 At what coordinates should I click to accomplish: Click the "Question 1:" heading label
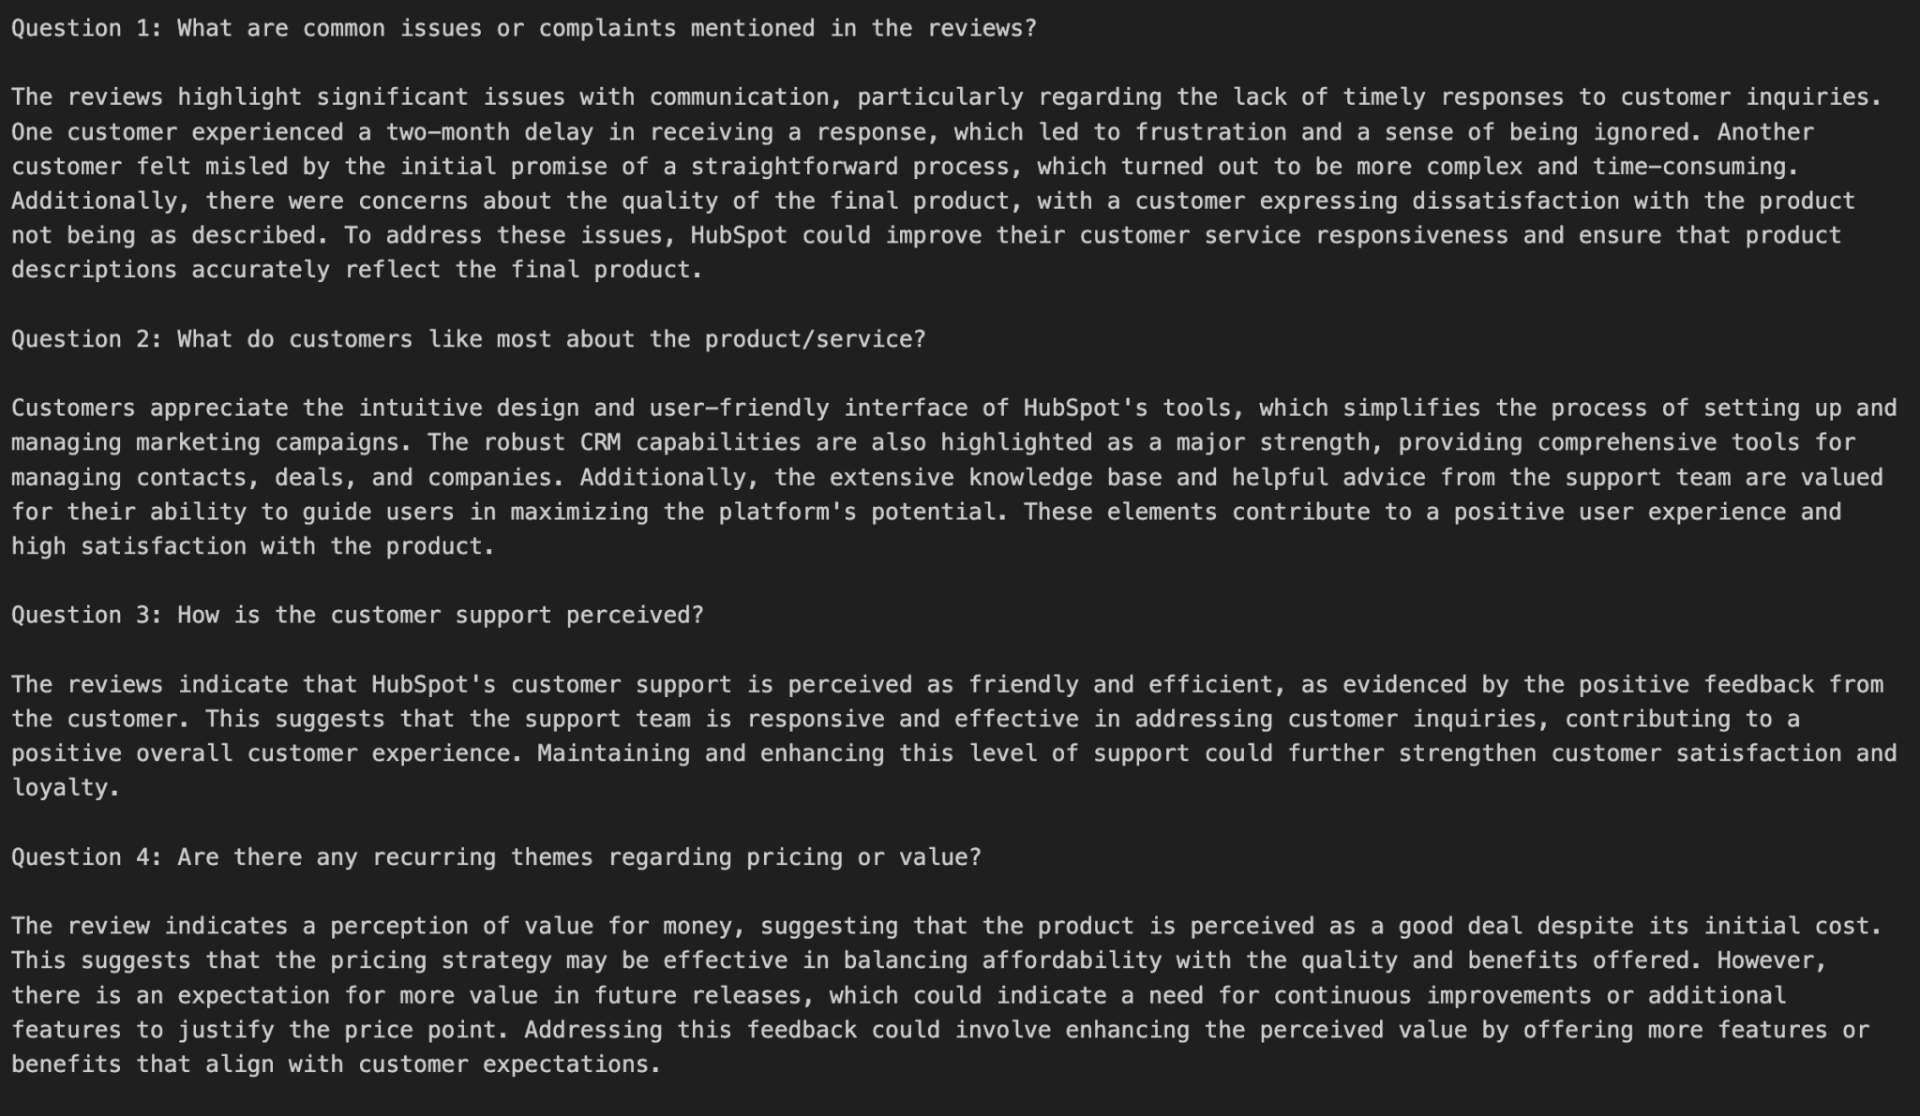(87, 28)
